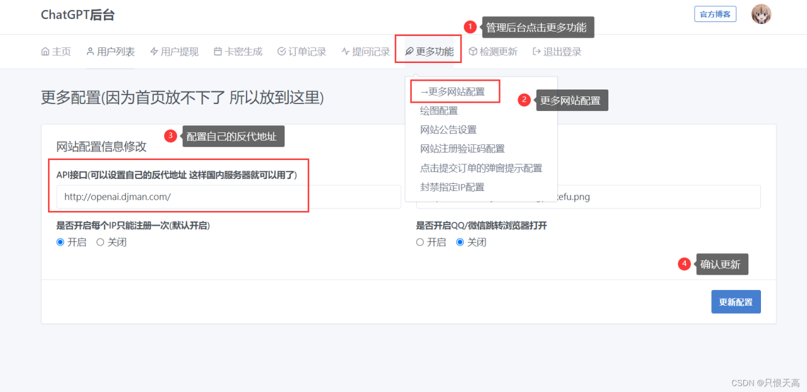The width and height of the screenshot is (807, 392).
Task: Enable 开启 for IP registration limit
Action: [60, 242]
